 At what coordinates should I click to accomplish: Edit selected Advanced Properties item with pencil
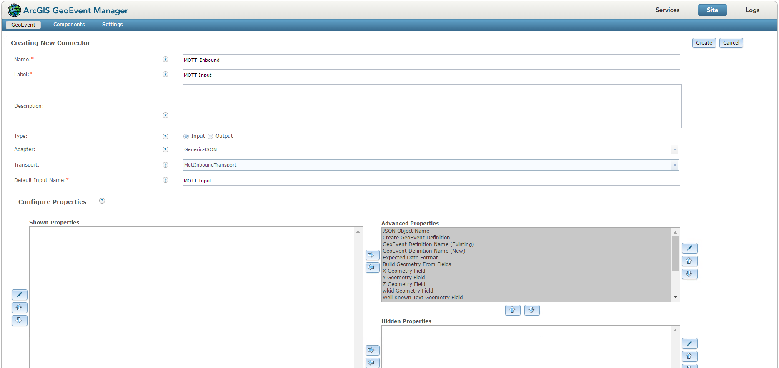[x=690, y=248]
